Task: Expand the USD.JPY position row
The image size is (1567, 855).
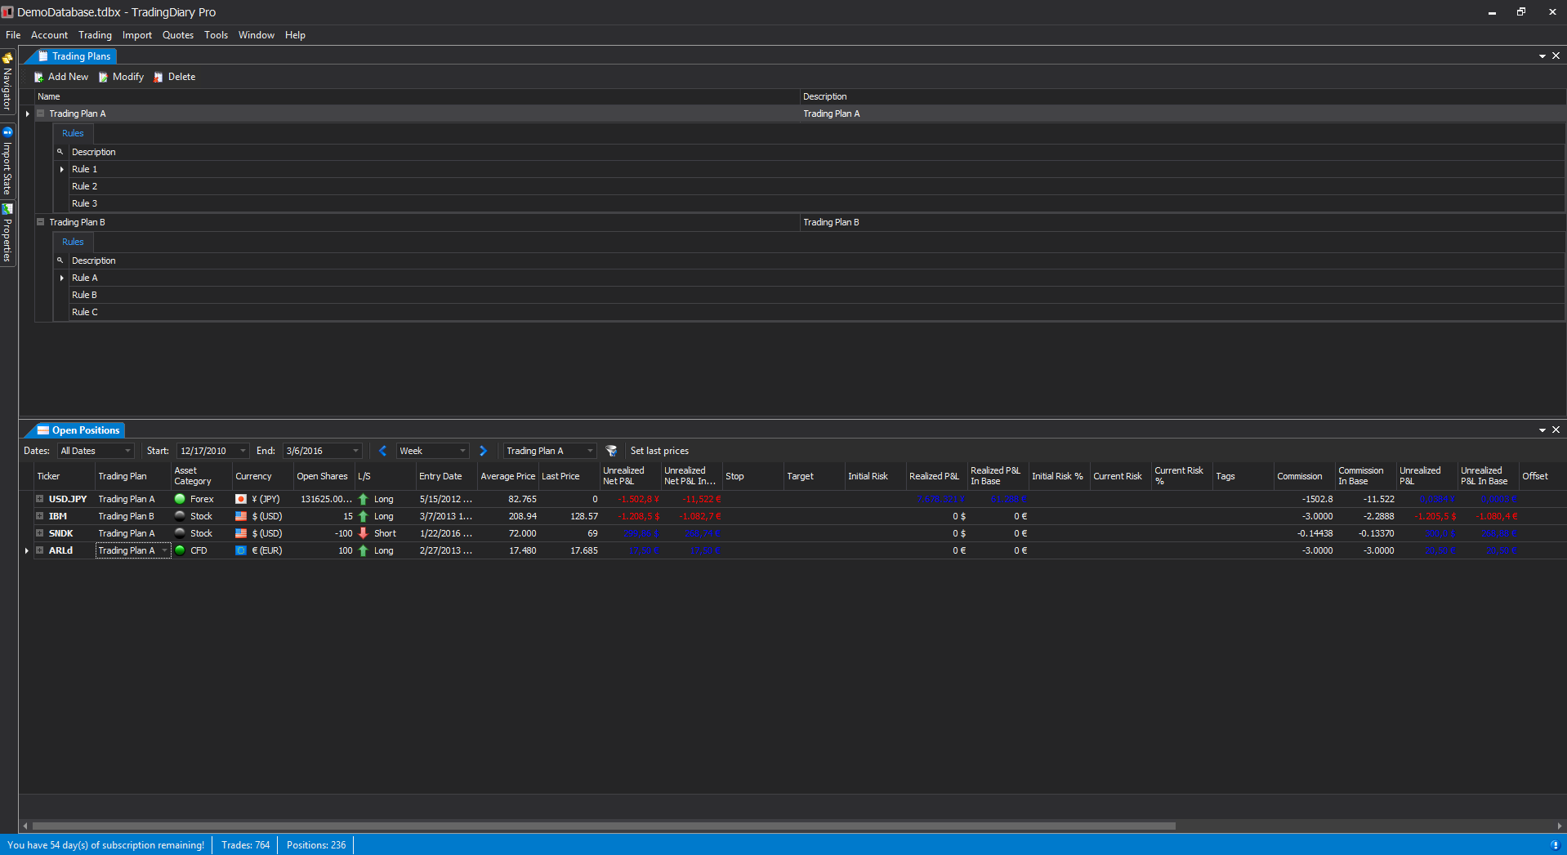Action: point(39,499)
